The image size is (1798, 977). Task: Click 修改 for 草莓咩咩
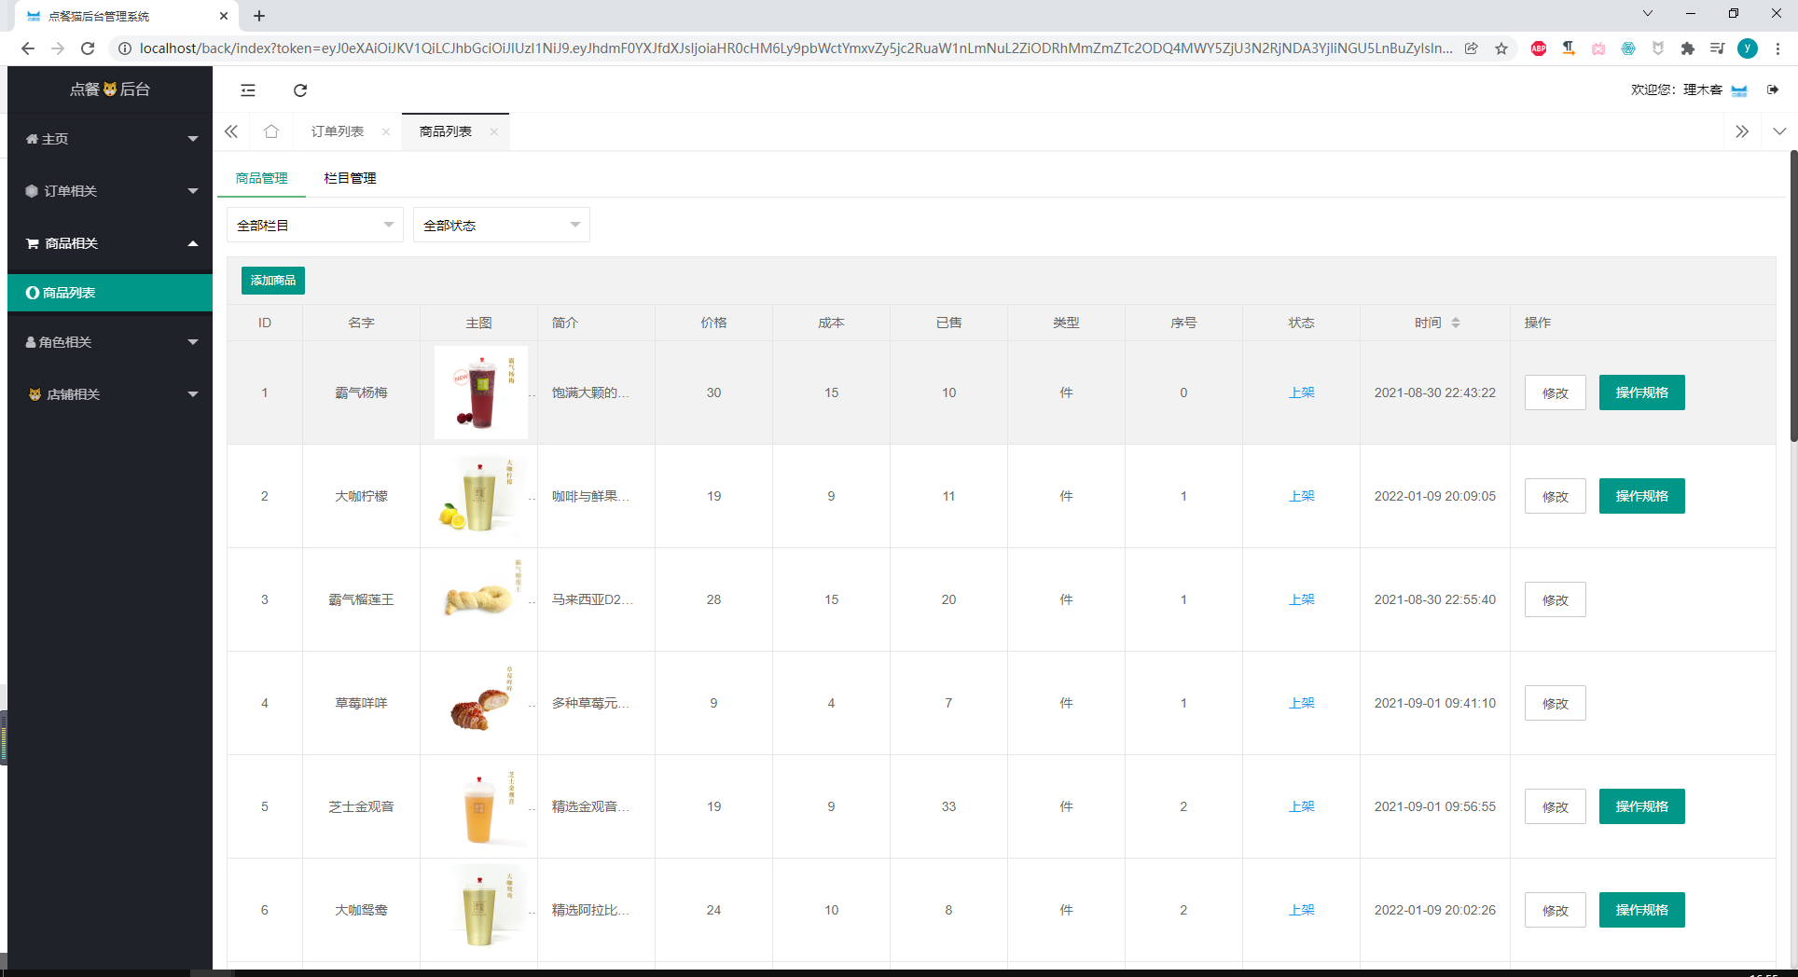pos(1556,704)
